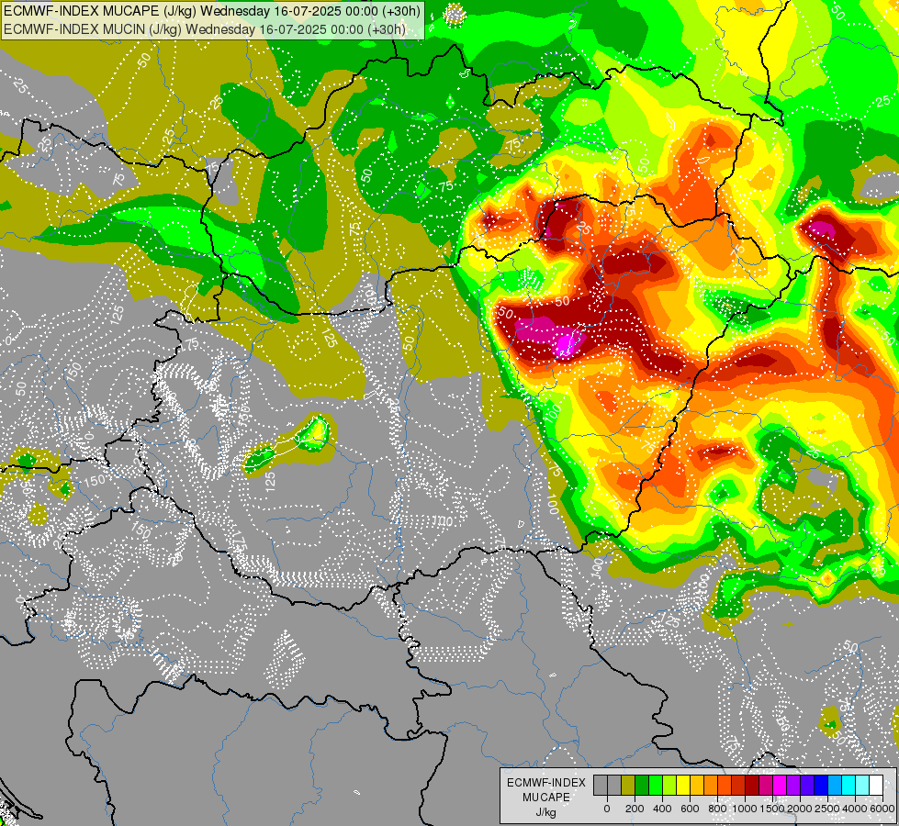Click the dark red swatch after 1000
This screenshot has width=899, height=826.
pos(752,785)
